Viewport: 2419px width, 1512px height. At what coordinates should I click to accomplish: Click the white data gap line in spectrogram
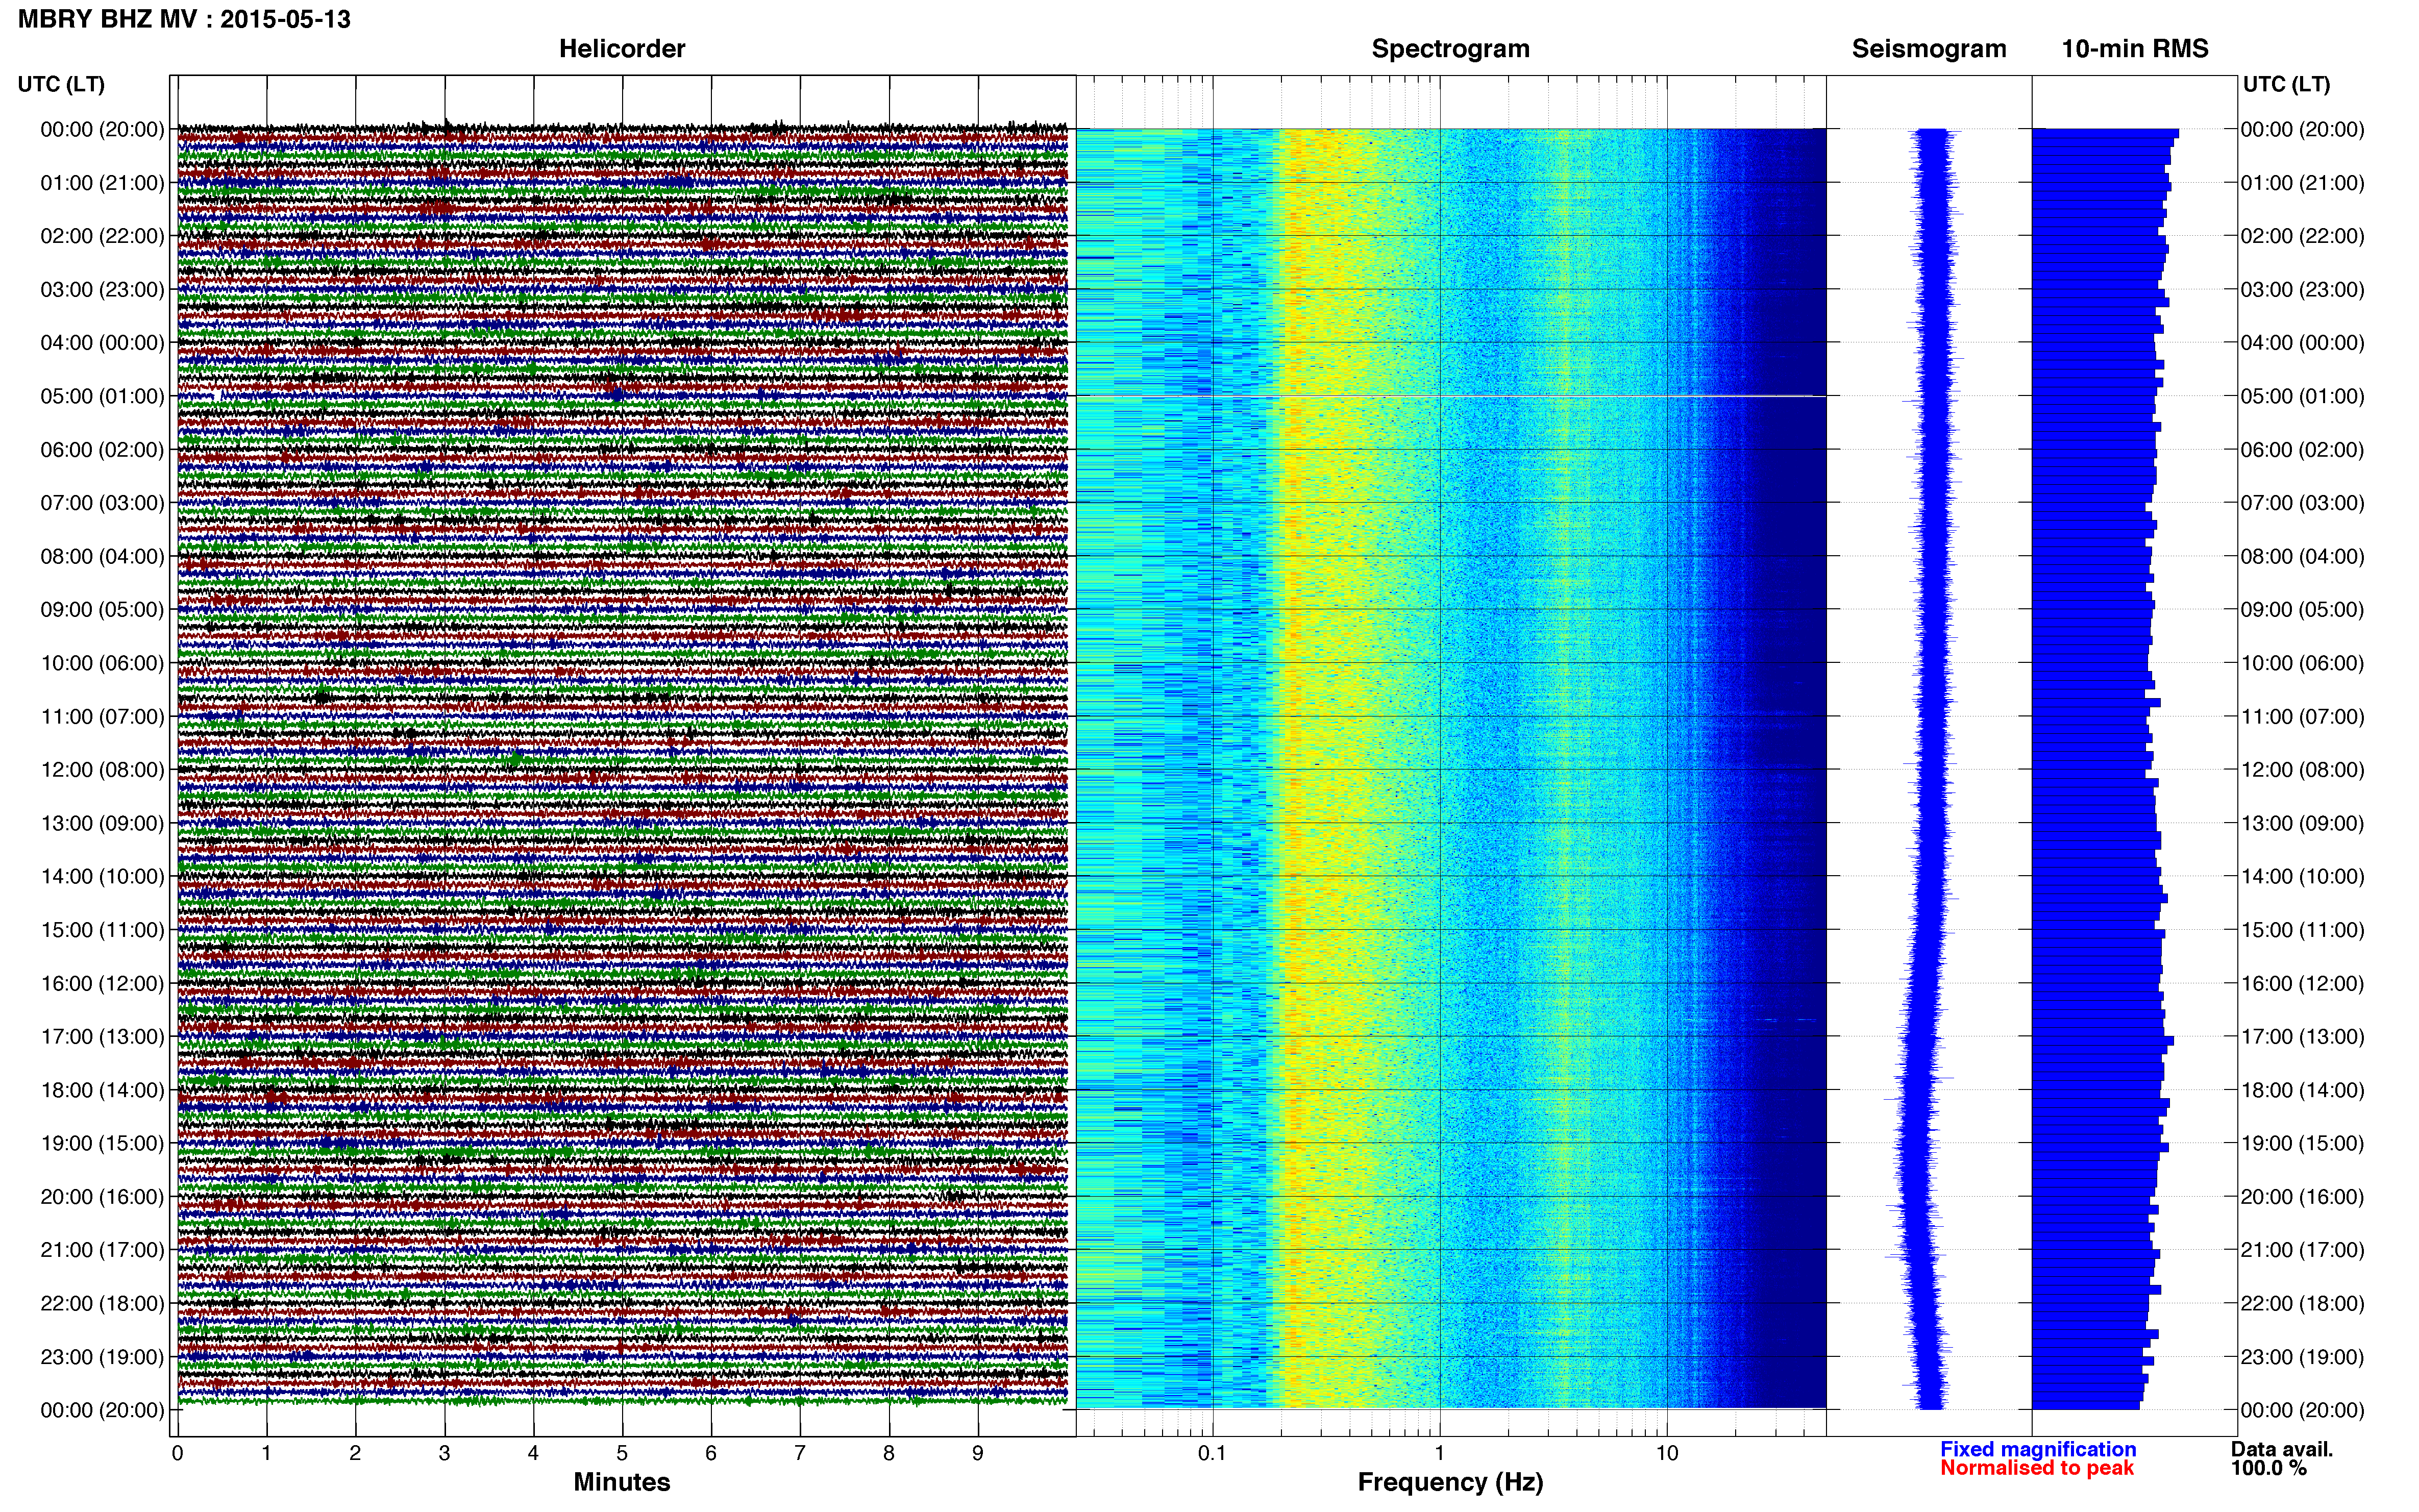pos(1451,397)
